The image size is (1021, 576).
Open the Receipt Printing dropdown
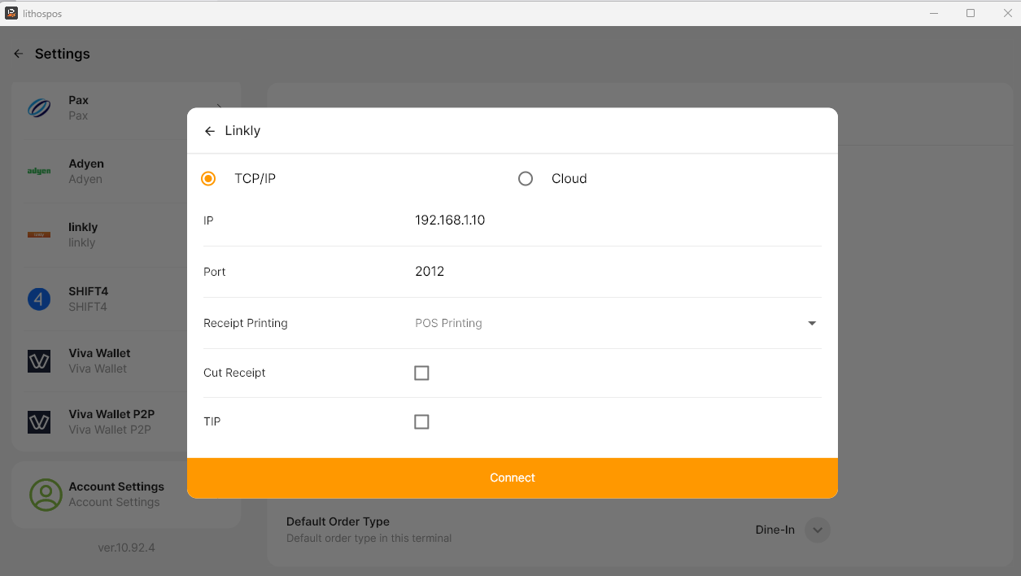click(x=615, y=323)
